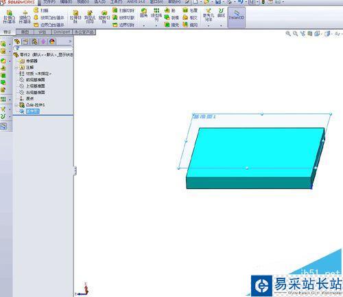Click the Extruded Cut (拉伸切除) tool
This screenshot has width=343, height=297.
75,16
